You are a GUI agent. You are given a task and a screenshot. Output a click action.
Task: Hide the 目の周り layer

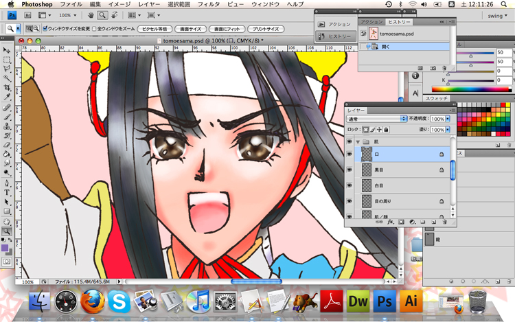click(350, 201)
